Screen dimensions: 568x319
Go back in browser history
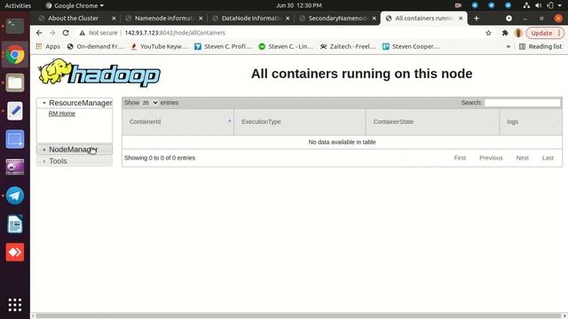pos(39,33)
